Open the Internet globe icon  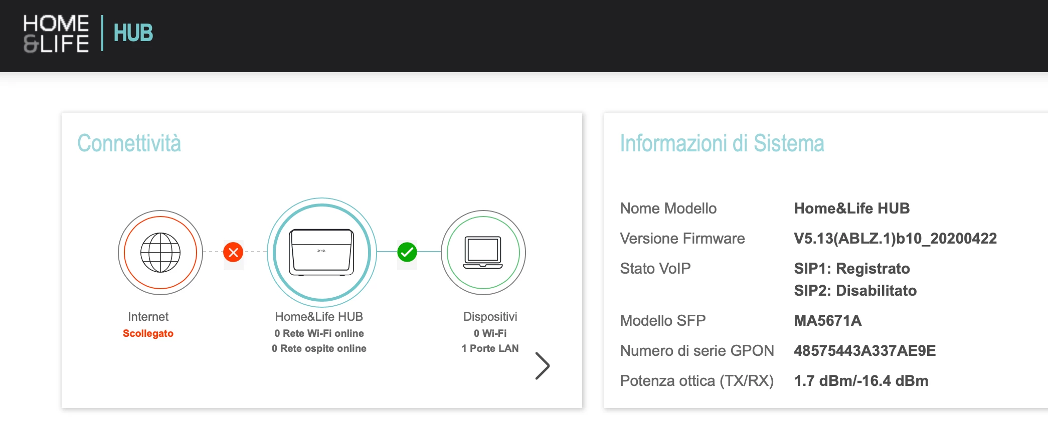160,252
